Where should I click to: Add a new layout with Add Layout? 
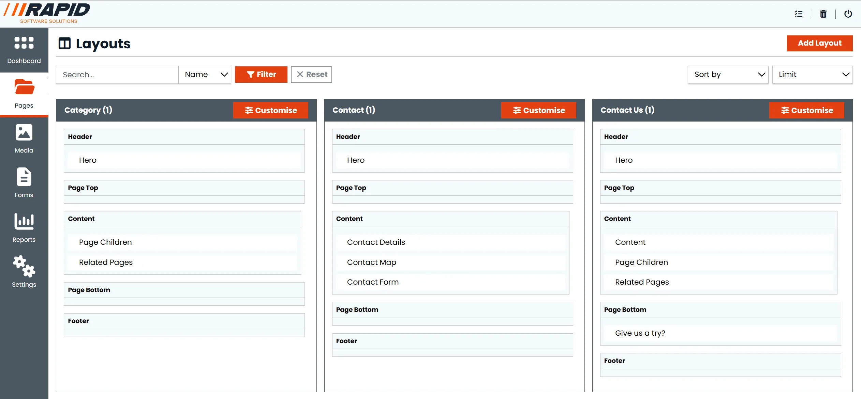point(819,43)
